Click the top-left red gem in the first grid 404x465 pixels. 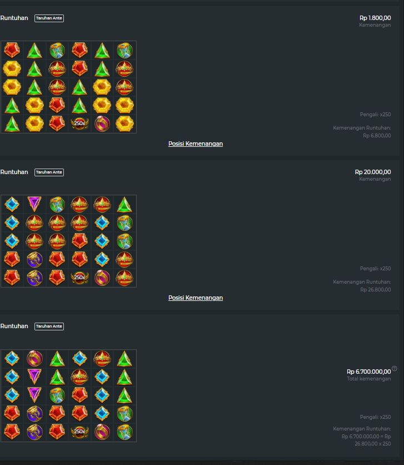click(12, 50)
